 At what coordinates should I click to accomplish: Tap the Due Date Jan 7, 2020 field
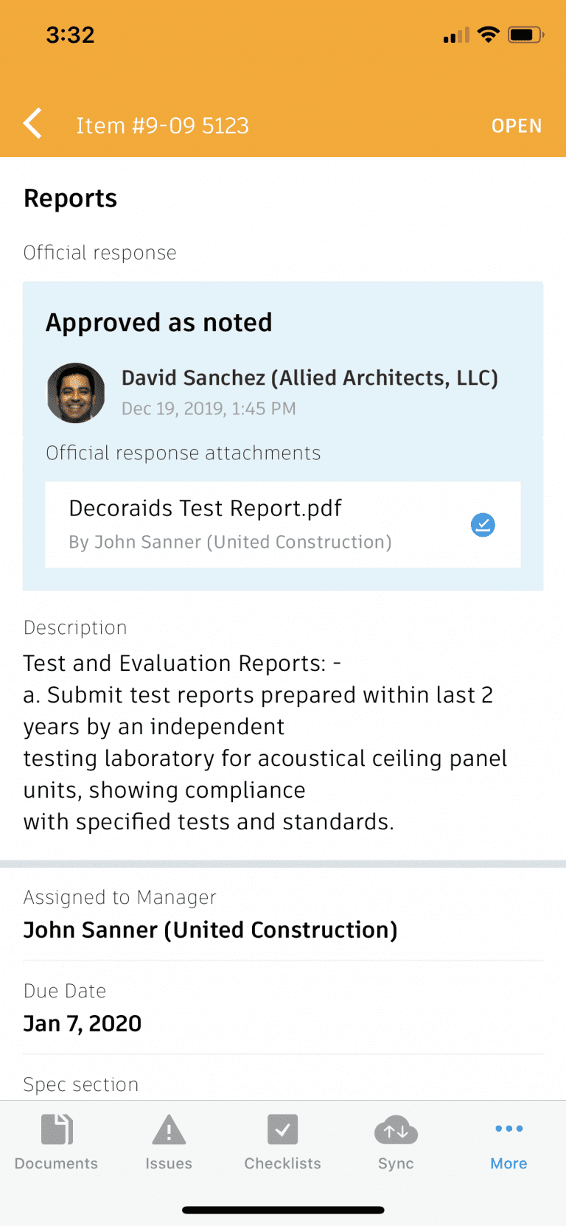(83, 1023)
